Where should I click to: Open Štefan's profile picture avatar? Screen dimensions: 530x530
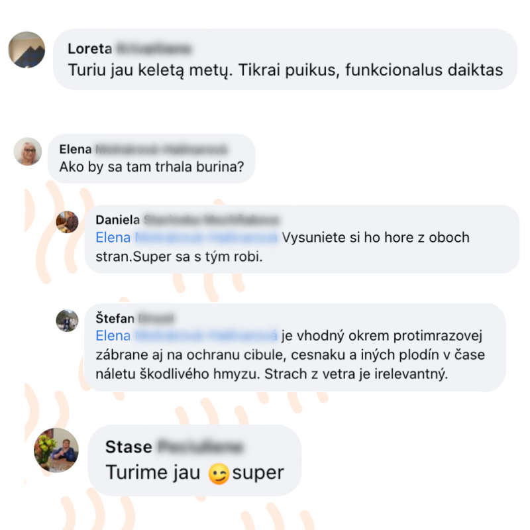pyautogui.click(x=67, y=321)
